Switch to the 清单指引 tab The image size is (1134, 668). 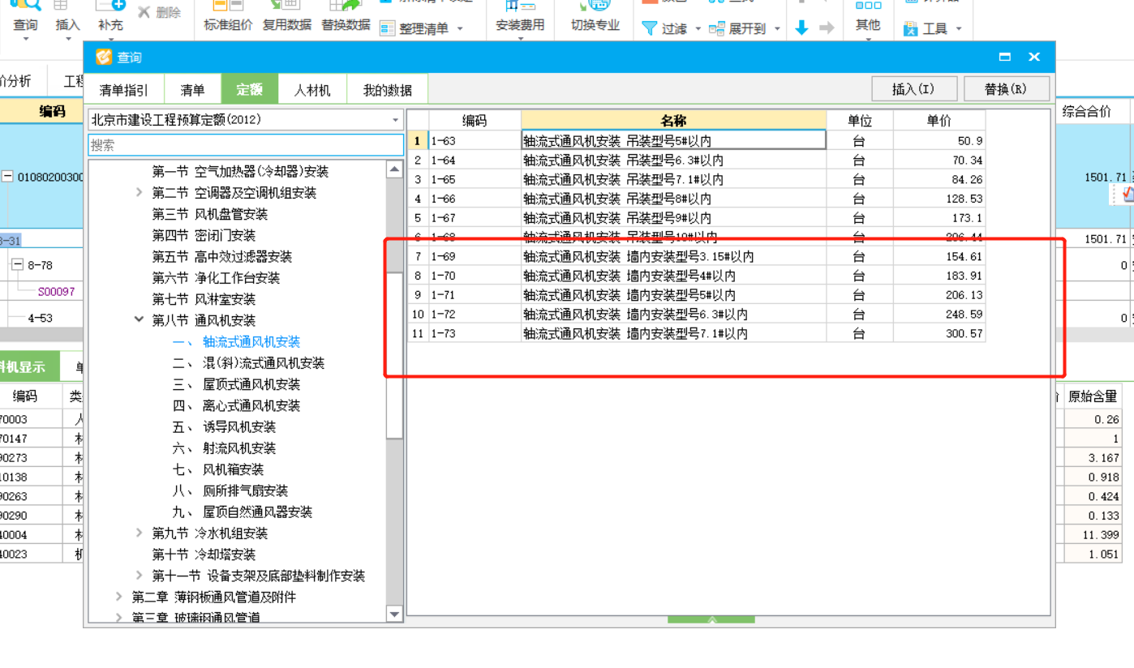pyautogui.click(x=124, y=90)
